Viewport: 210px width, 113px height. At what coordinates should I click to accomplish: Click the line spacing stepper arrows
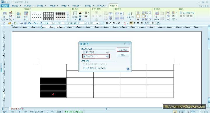[x=158, y=23]
